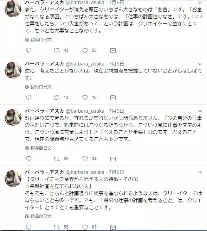This screenshot has width=207, height=231.
Task: Like the tweet with 55 likes
Action: click(x=85, y=50)
